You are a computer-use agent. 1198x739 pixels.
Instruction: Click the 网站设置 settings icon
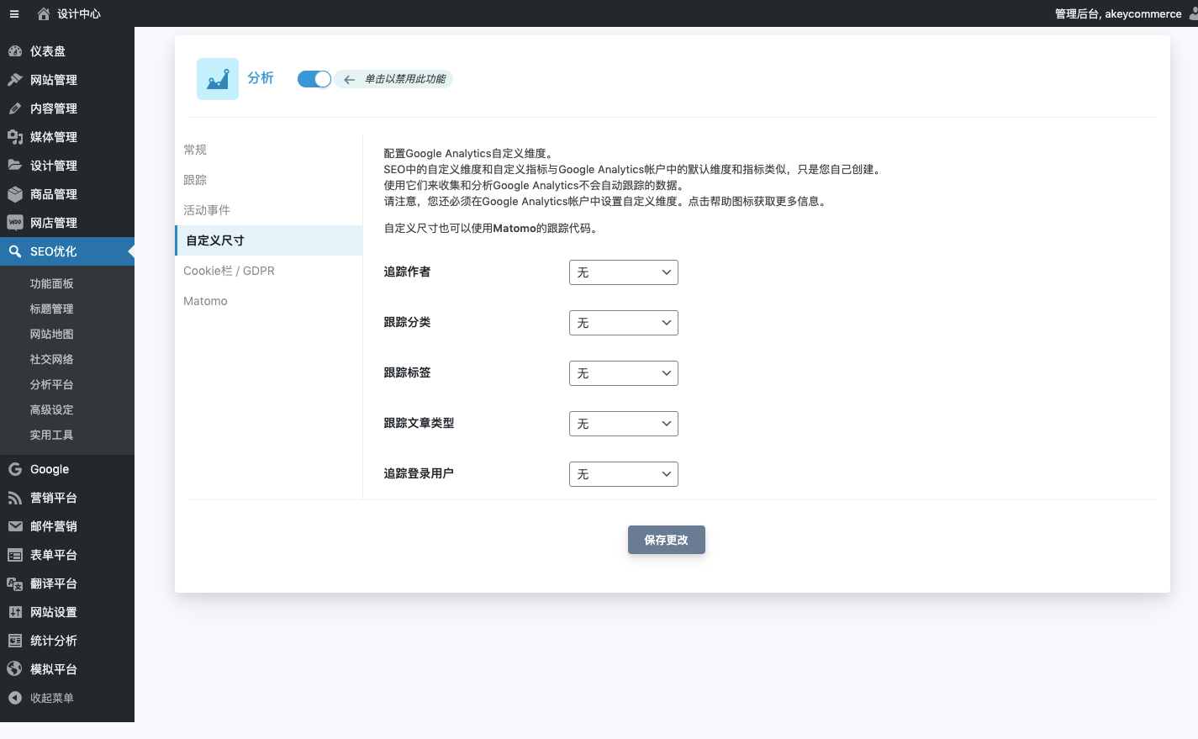pyautogui.click(x=15, y=612)
